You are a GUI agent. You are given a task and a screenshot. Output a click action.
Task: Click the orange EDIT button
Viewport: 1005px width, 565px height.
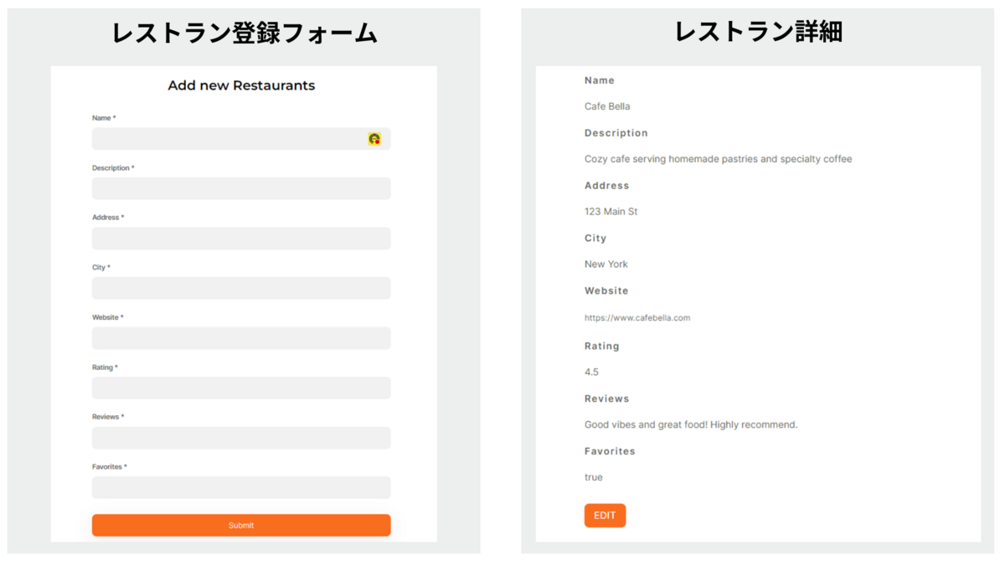click(605, 516)
